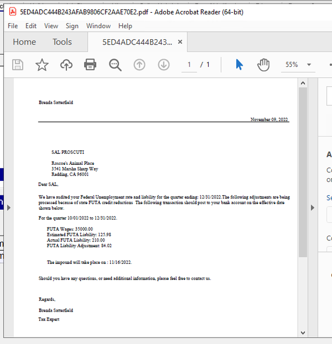332x344 pixels.
Task: Open the Window menu
Action: click(99, 26)
